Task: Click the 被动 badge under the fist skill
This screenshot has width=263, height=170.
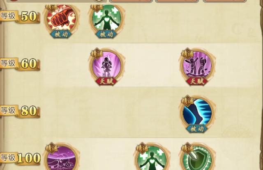Action: click(61, 34)
